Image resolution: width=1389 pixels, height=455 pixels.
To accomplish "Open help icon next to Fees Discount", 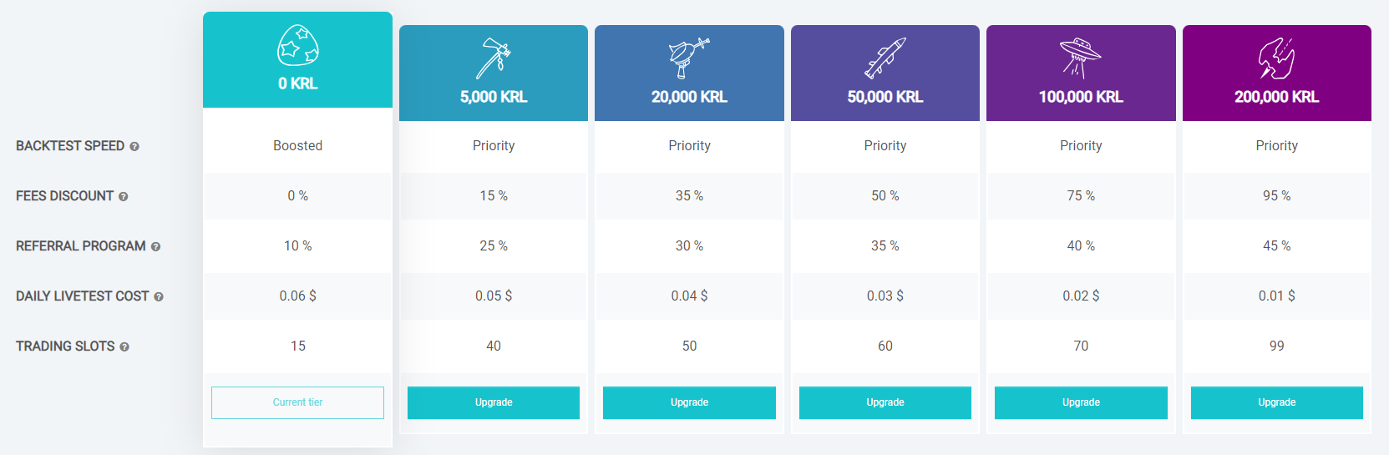I will (124, 196).
